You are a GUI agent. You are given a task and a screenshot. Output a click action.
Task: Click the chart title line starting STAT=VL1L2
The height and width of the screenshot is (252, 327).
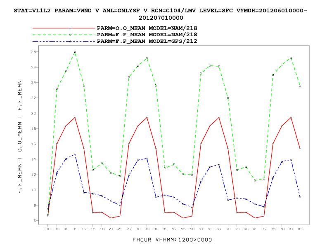click(x=160, y=11)
